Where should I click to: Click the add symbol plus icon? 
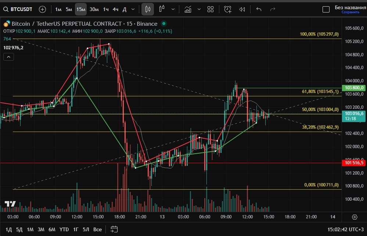43,9
